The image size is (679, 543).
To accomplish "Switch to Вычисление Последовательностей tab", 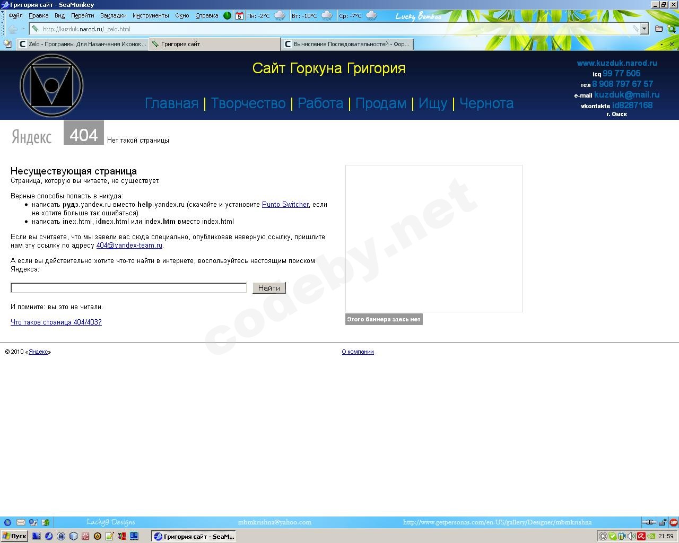I will point(347,44).
